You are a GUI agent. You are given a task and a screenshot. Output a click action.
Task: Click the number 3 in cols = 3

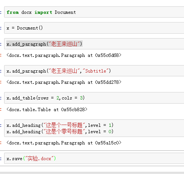point(81,98)
